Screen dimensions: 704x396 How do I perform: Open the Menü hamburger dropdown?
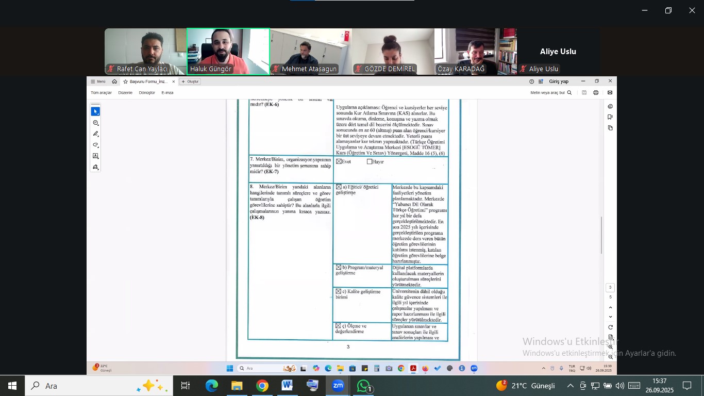click(x=98, y=81)
